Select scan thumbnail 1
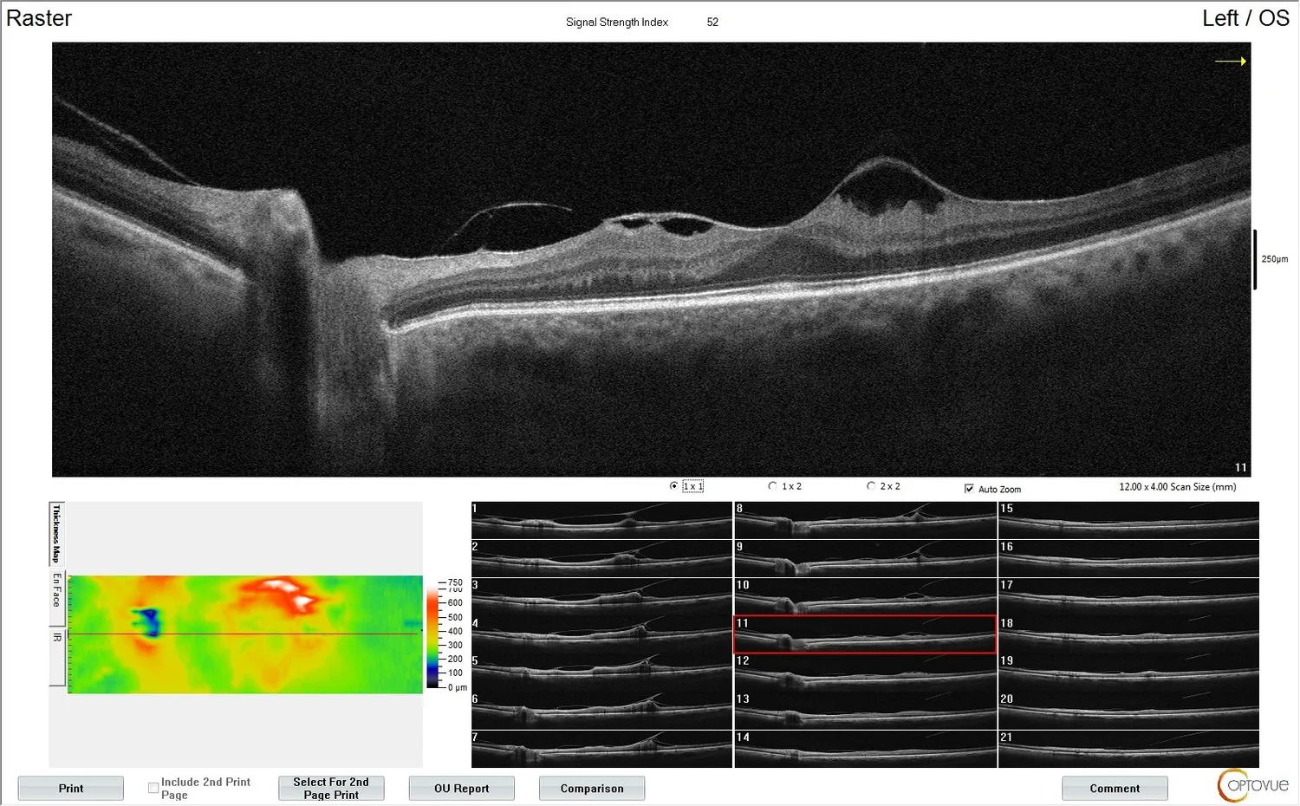The height and width of the screenshot is (806, 1300). (601, 520)
